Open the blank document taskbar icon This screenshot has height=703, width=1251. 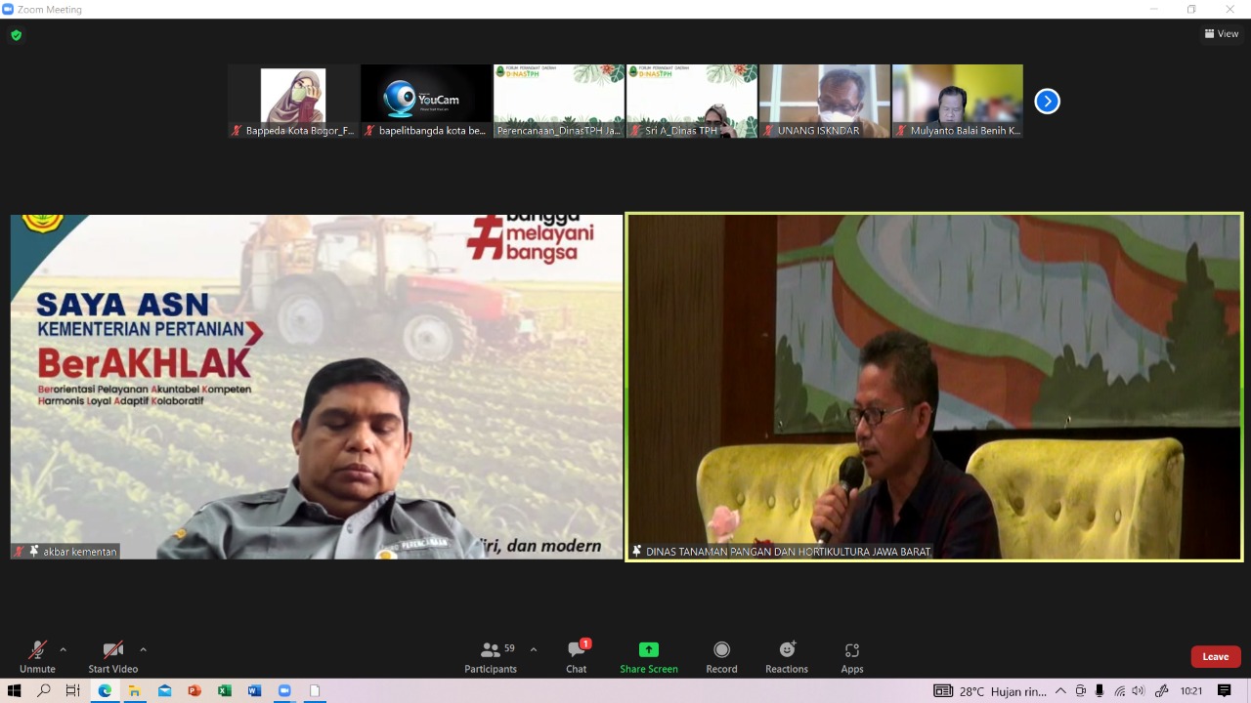[315, 690]
